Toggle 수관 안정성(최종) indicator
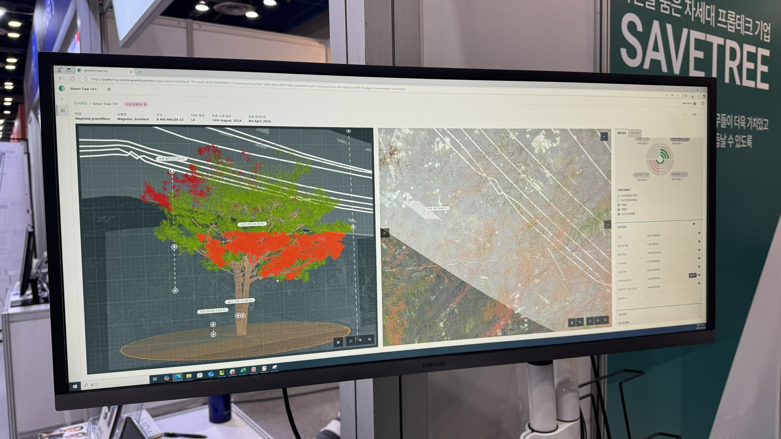The image size is (781, 439). [x=619, y=200]
